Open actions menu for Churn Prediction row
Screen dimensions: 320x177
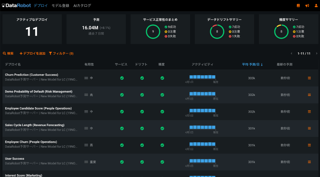[309, 78]
